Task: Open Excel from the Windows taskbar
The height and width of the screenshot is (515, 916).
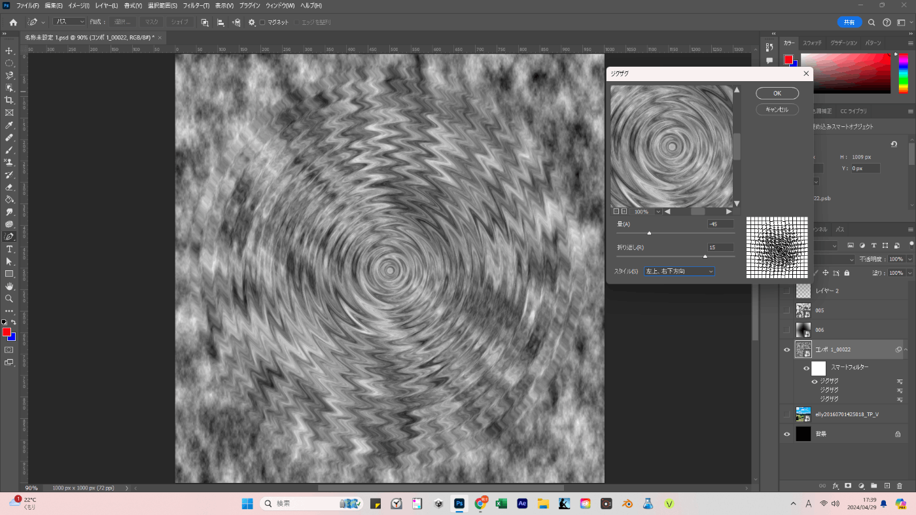Action: 501,504
